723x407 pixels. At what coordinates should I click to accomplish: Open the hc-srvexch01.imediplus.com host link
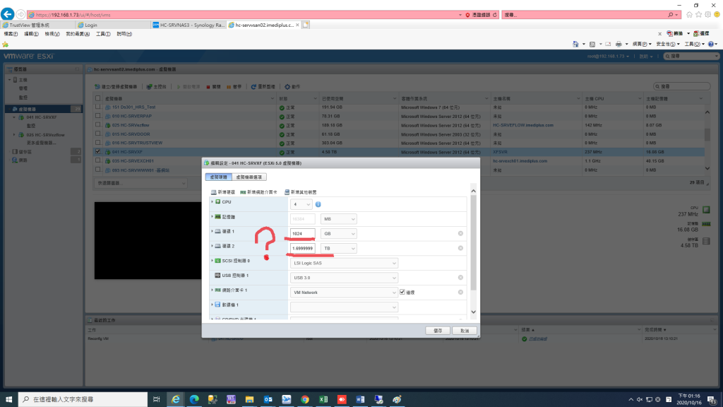[520, 161]
